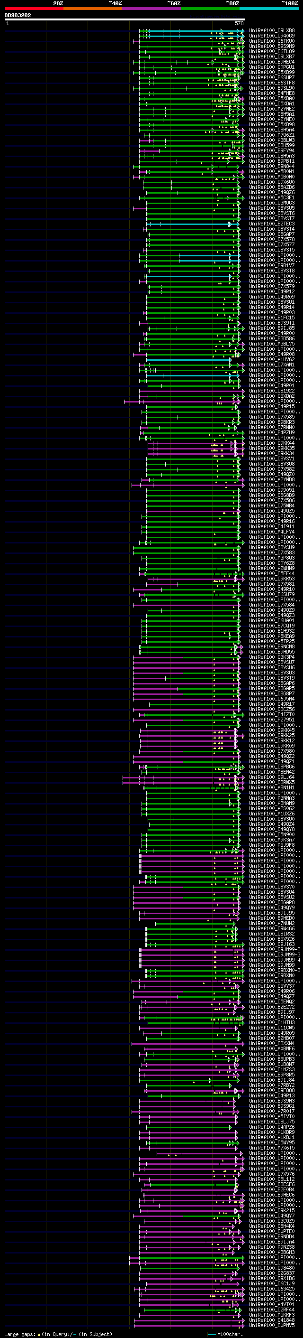This screenshot has width=303, height=1338.
Task: Select the UniRef100_Q9X6U0 label
Action: 272,182
